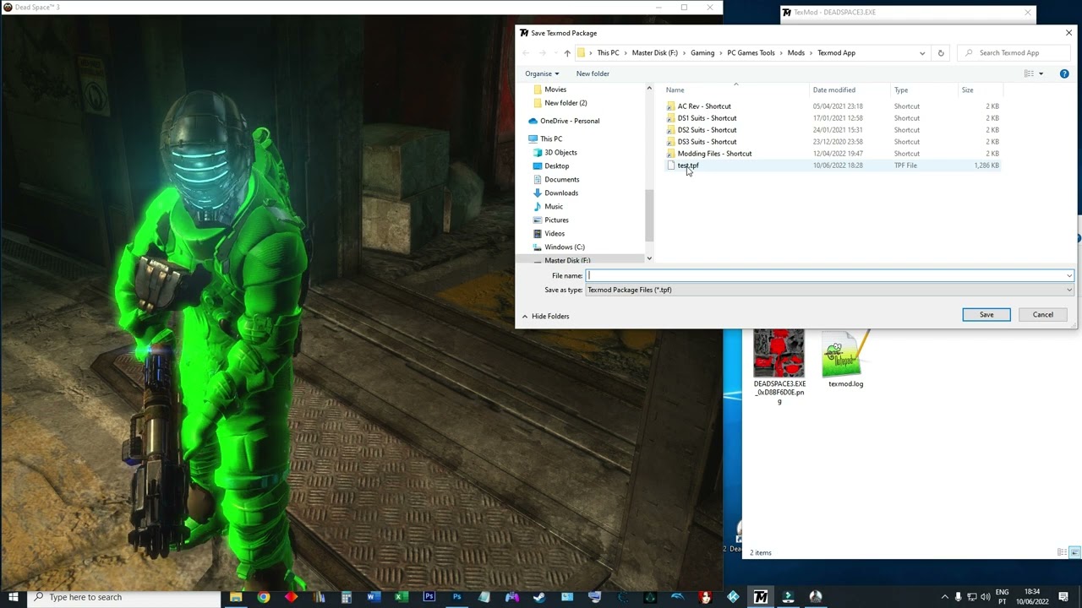
Task: Switch Explorer window to details view
Action: click(1063, 552)
